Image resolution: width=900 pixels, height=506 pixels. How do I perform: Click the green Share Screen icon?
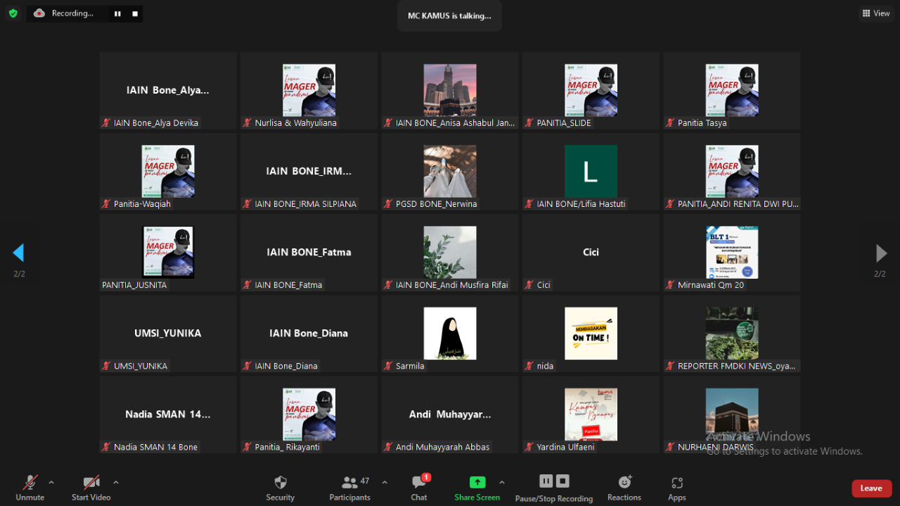pyautogui.click(x=477, y=483)
